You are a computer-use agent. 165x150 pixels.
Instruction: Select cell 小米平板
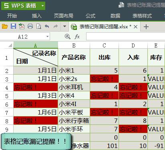[x=74, y=112]
